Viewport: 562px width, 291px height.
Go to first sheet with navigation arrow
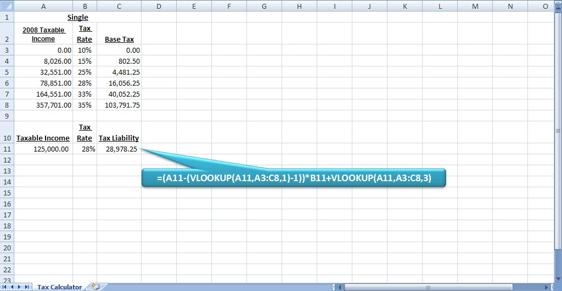pyautogui.click(x=5, y=287)
